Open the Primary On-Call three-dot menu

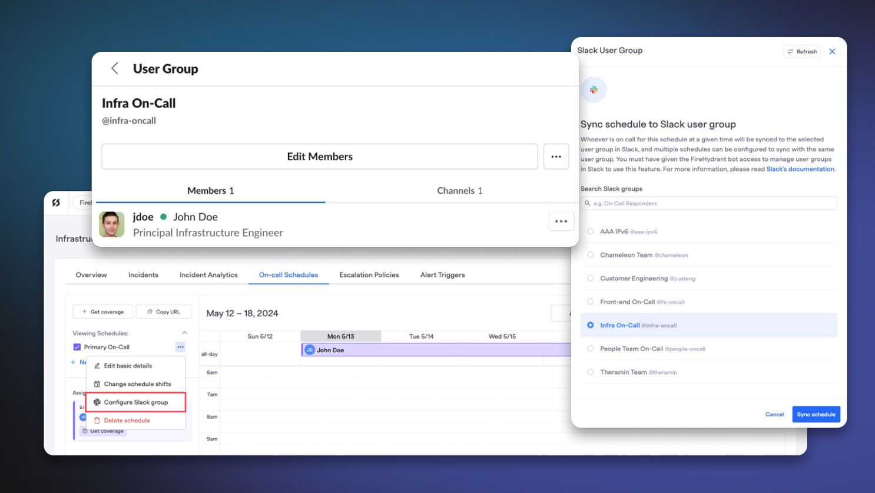tap(180, 347)
